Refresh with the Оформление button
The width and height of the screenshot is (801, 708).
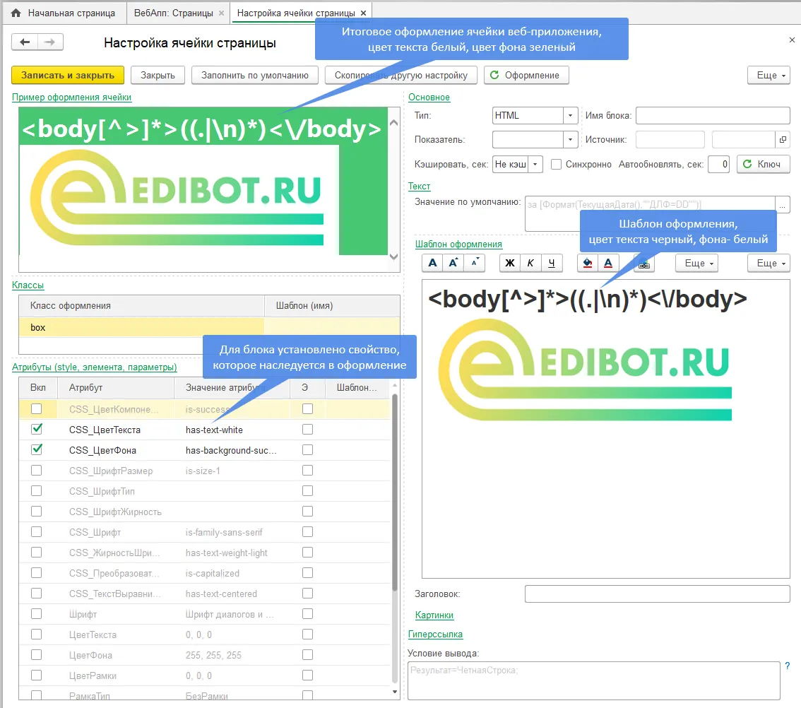[x=526, y=75]
